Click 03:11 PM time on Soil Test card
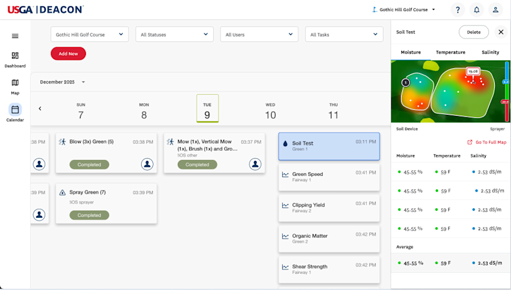The image size is (511, 290). (x=366, y=142)
